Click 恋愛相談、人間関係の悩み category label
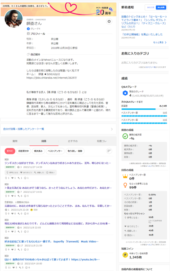The height and width of the screenshot is (271, 170). [x=17, y=202]
